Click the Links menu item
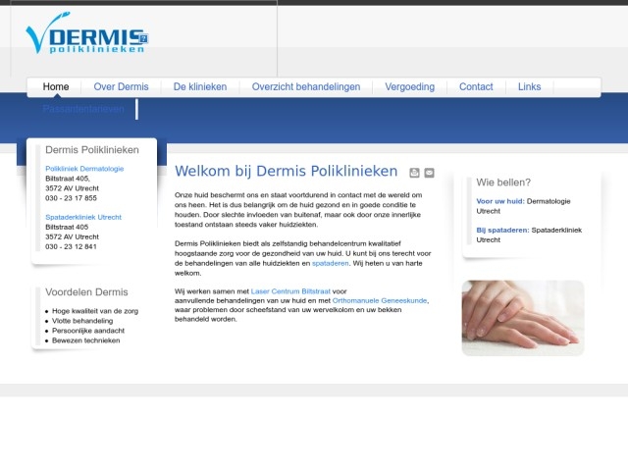 (529, 87)
